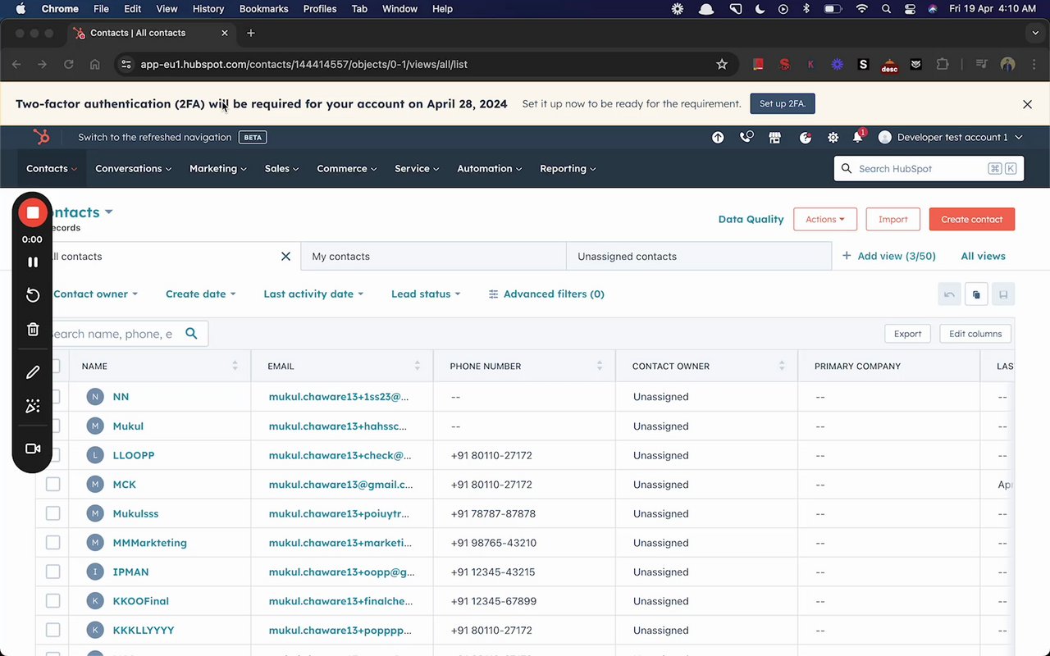1050x656 pixels.
Task: Click the Chrome address bar URL
Action: tap(304, 64)
